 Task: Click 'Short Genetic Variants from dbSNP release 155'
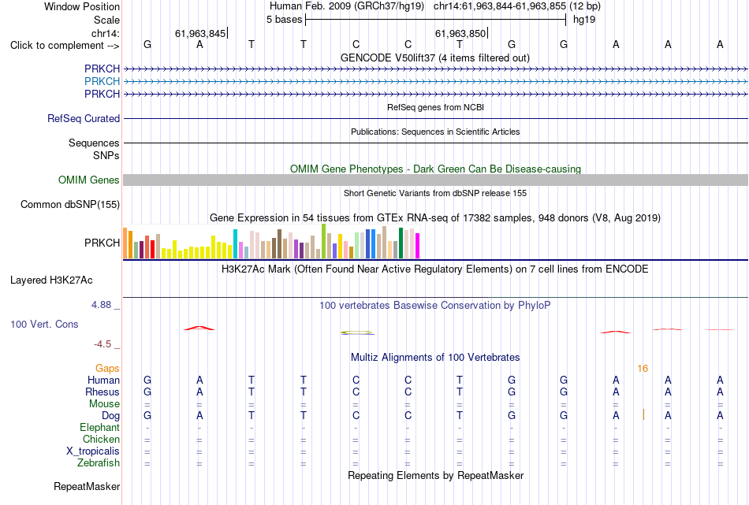[435, 193]
